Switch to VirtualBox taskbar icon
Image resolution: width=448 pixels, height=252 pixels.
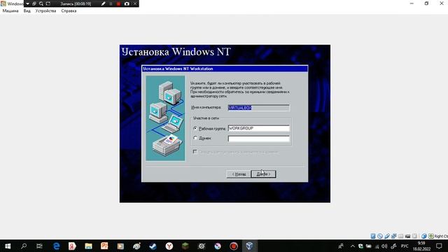[x=249, y=246]
